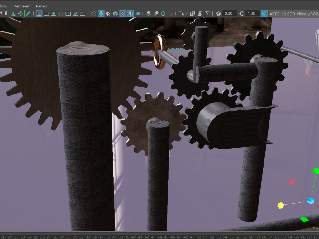Click the Image Plane icon

point(13,14)
